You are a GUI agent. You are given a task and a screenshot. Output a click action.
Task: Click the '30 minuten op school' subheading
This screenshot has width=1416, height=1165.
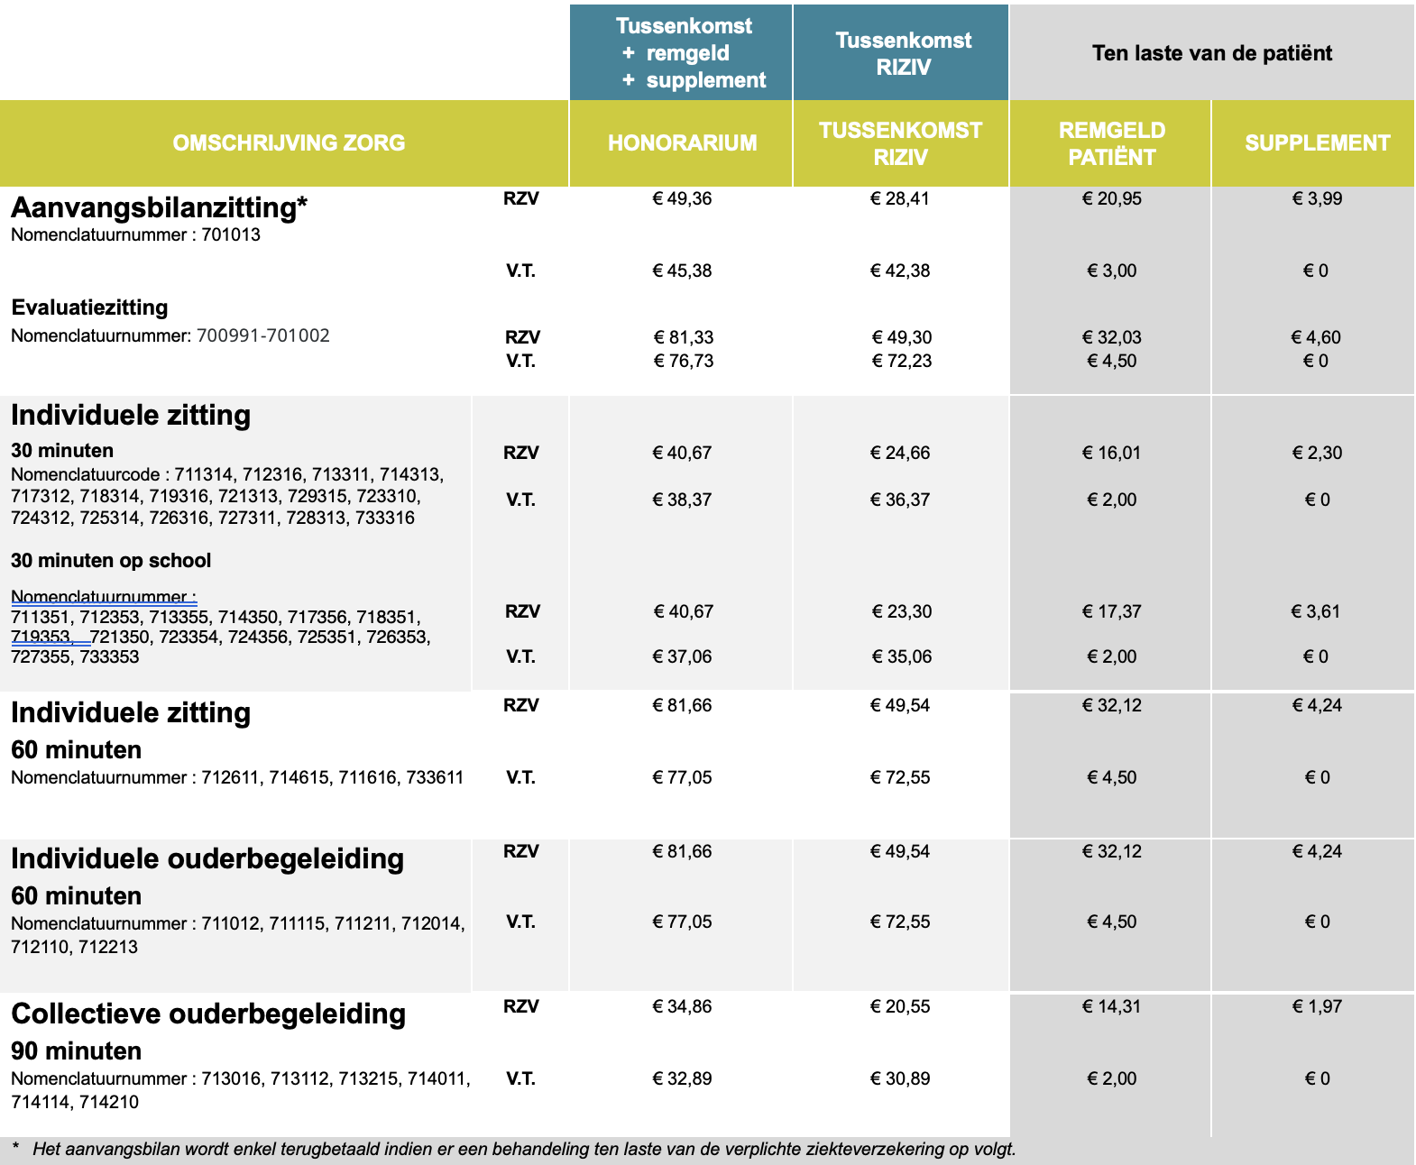(x=111, y=561)
